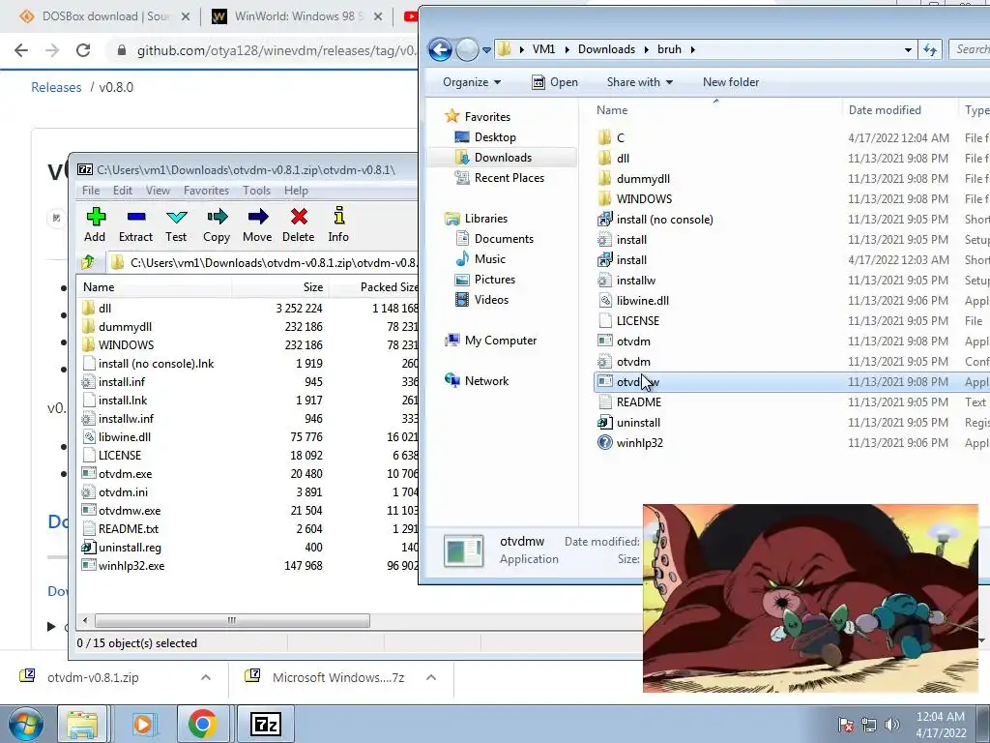Open the Tools menu in 7-Zip
Screen dimensions: 990x743
[x=256, y=191]
